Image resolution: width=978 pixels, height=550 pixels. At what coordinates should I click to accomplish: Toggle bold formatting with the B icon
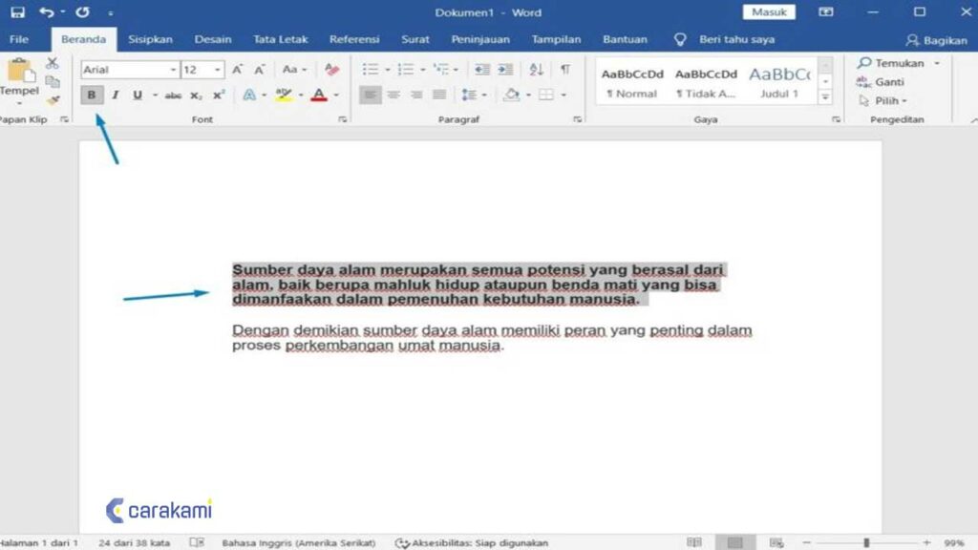click(92, 94)
